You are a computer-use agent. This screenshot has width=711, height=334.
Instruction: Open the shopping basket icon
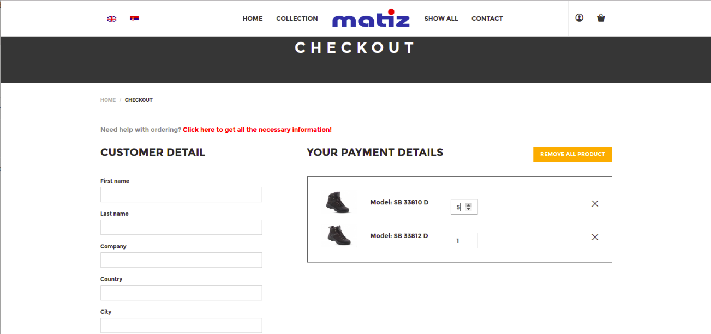(601, 18)
